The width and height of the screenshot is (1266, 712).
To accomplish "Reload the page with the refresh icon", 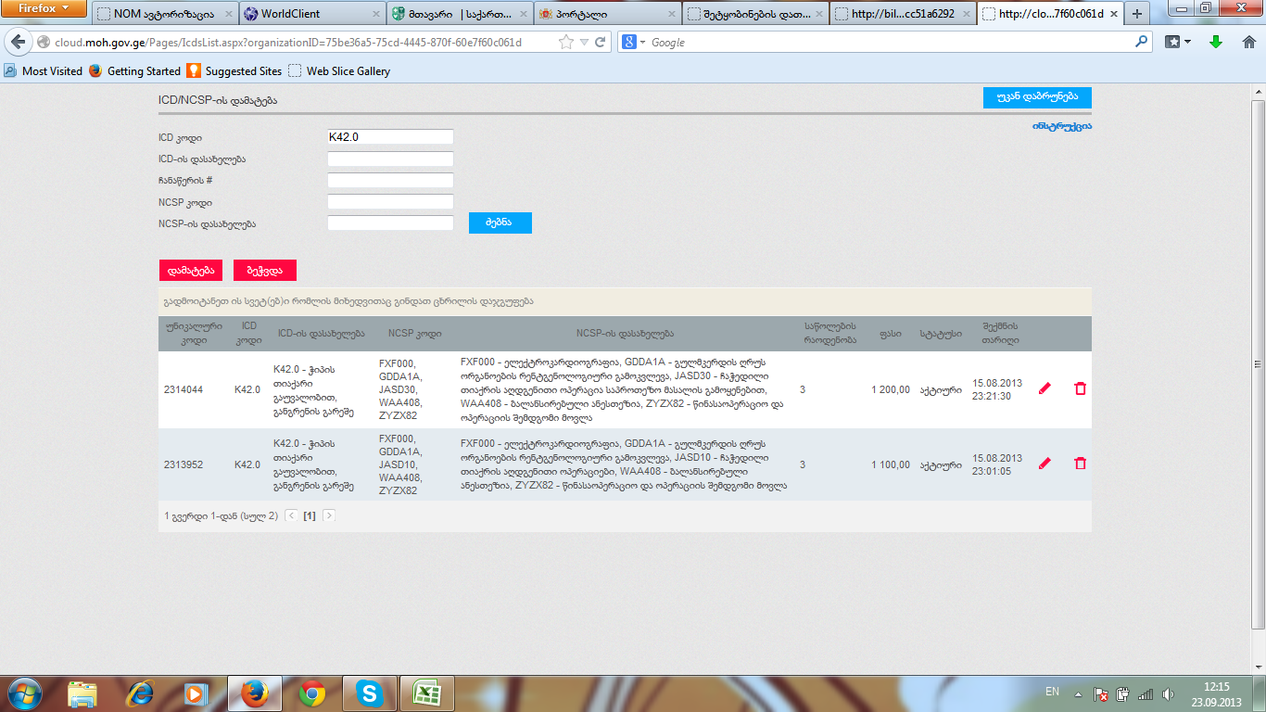I will click(x=601, y=43).
